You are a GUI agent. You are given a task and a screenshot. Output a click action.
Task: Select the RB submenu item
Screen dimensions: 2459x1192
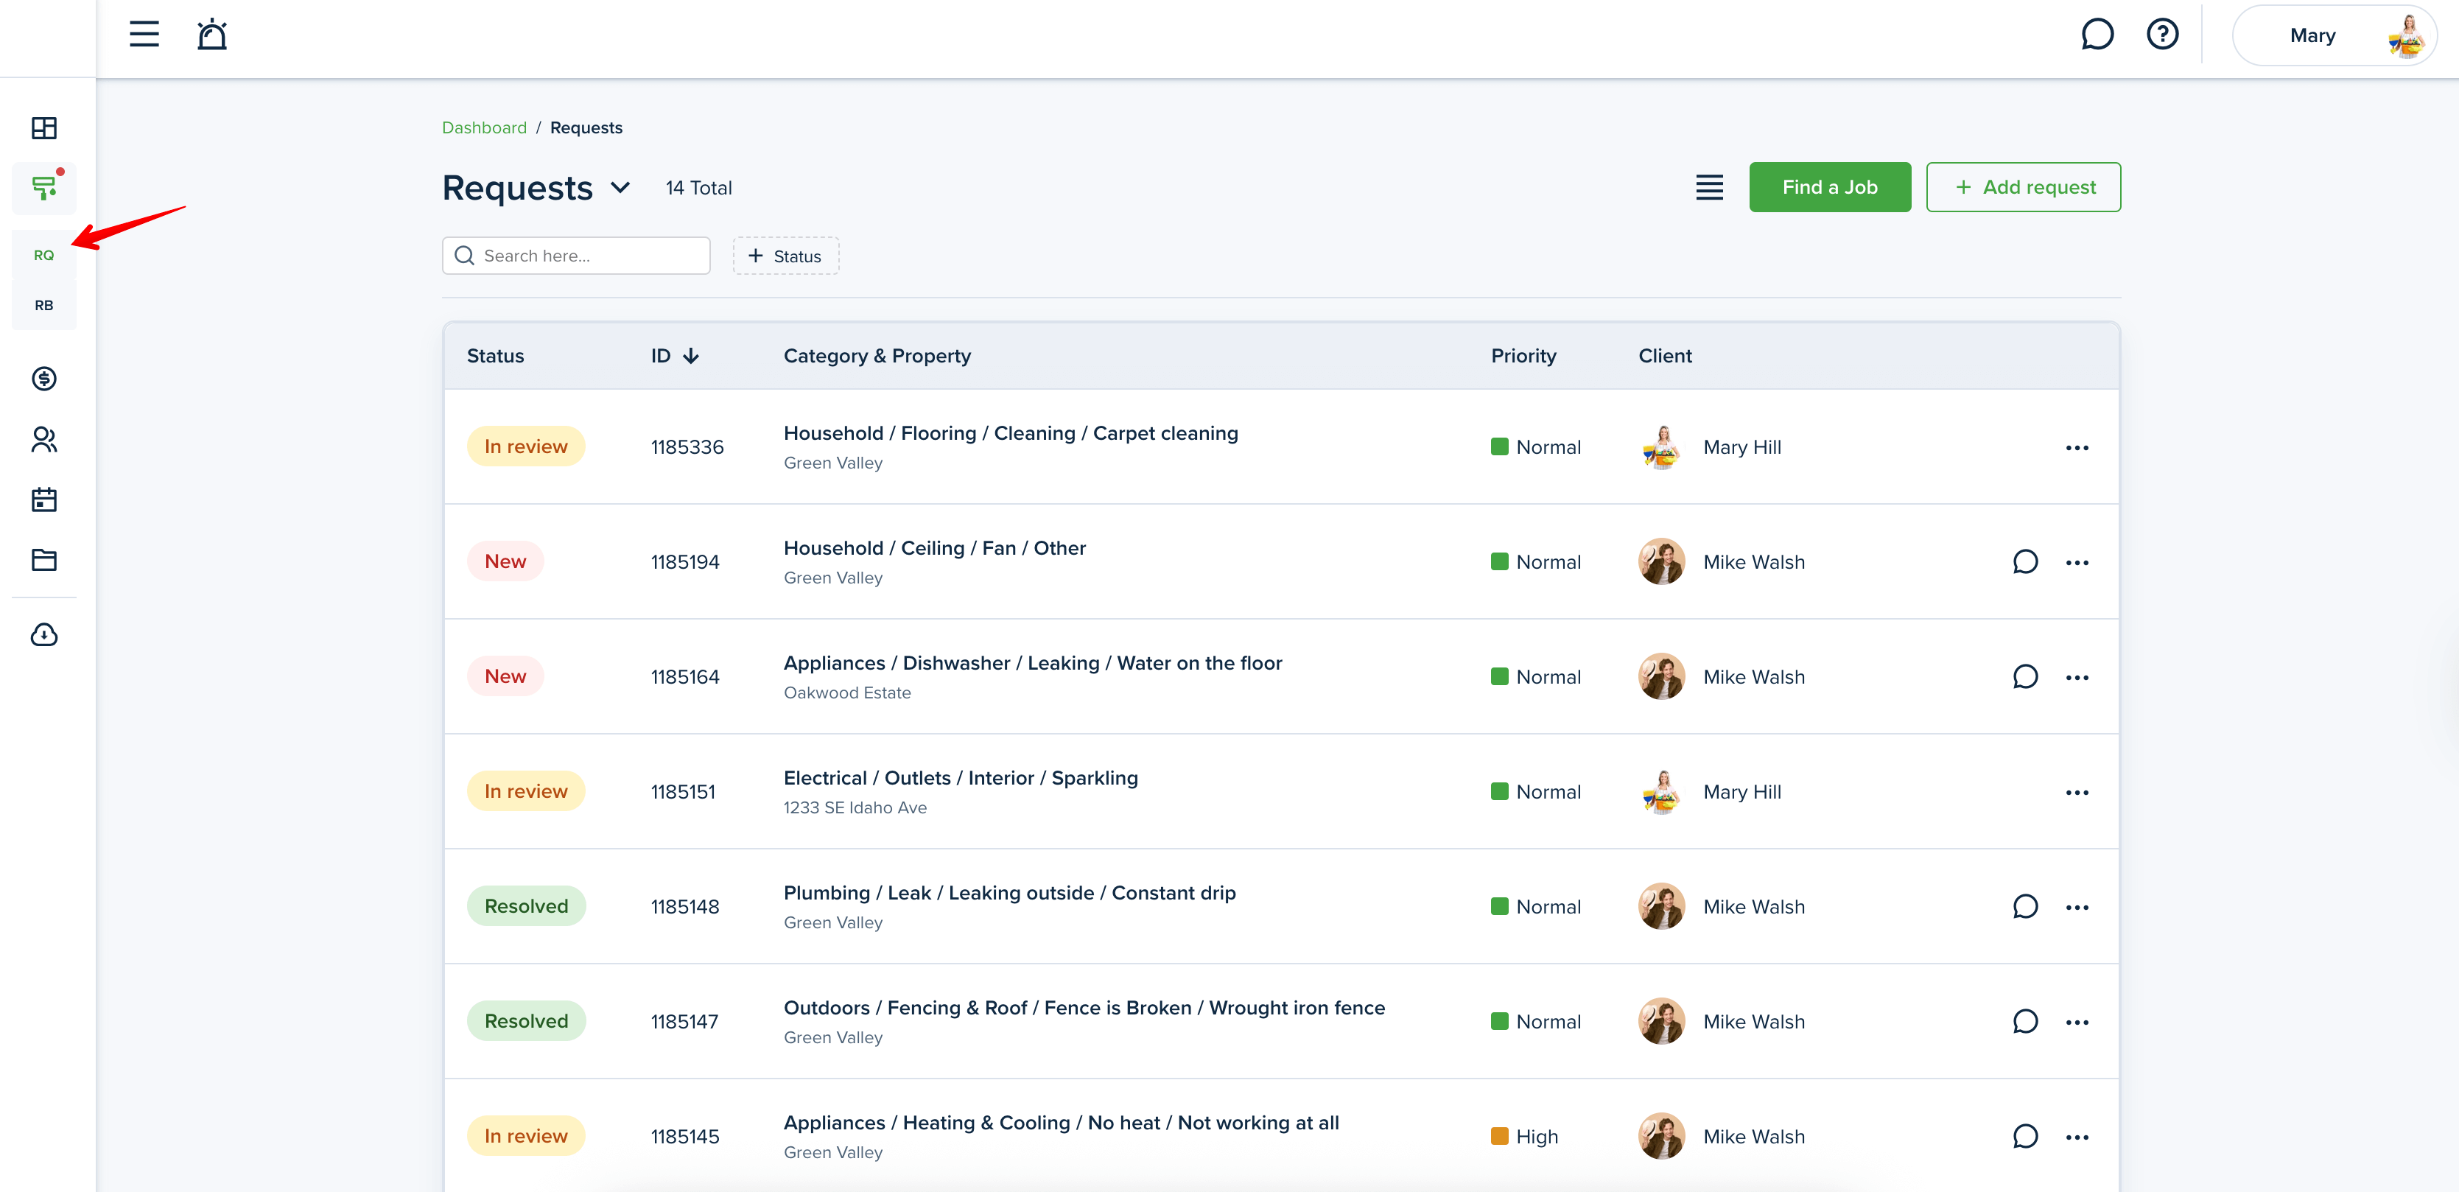44,306
